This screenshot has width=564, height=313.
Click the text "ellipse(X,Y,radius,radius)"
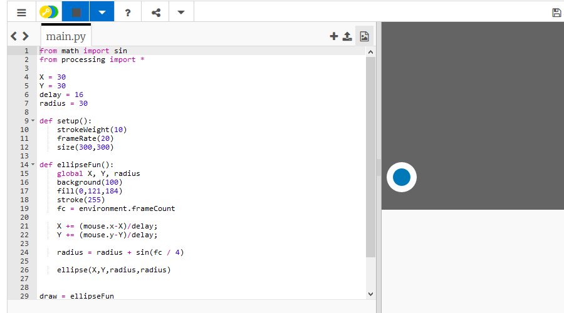click(113, 270)
